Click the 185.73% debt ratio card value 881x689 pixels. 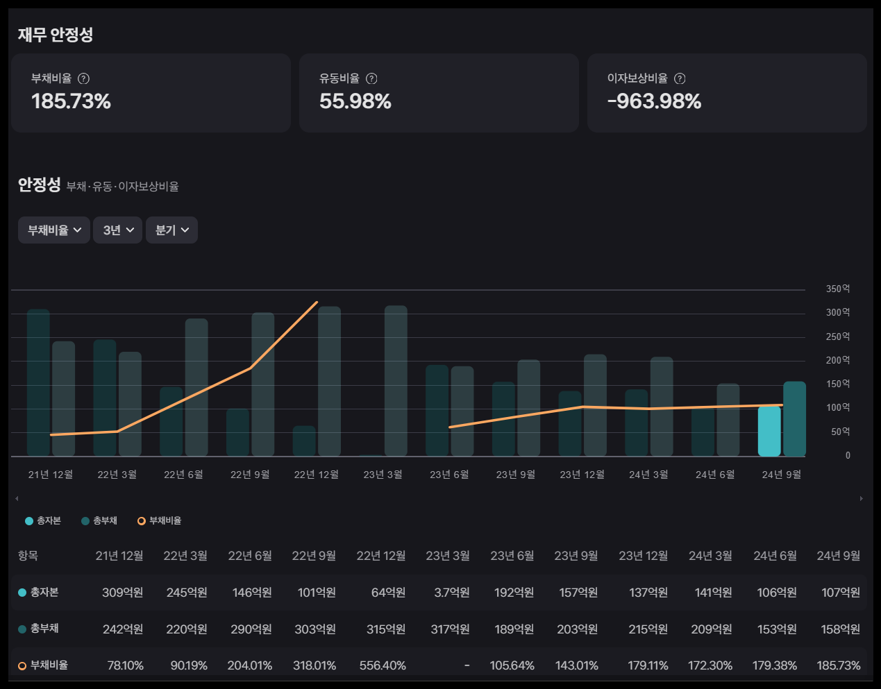[x=71, y=102]
